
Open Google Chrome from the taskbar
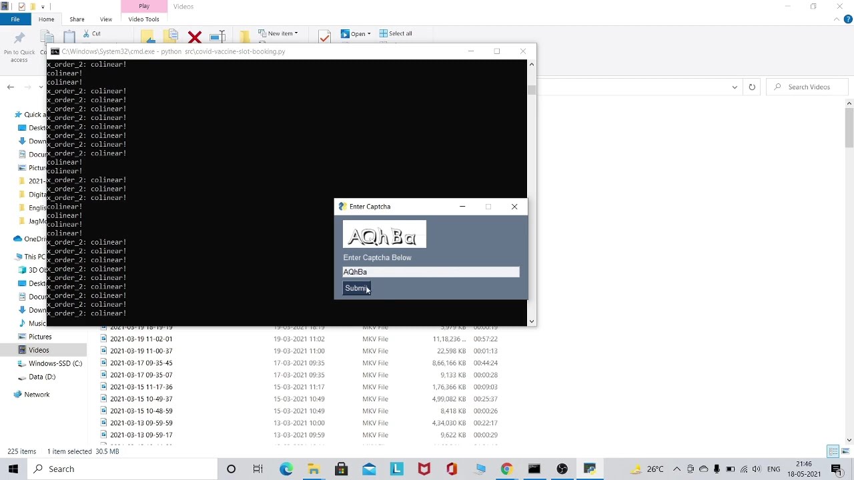[506, 469]
